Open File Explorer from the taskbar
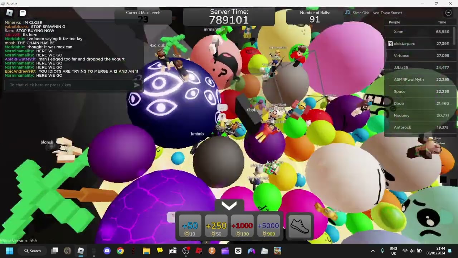Viewport: 458px width, 258px height. tap(146, 251)
